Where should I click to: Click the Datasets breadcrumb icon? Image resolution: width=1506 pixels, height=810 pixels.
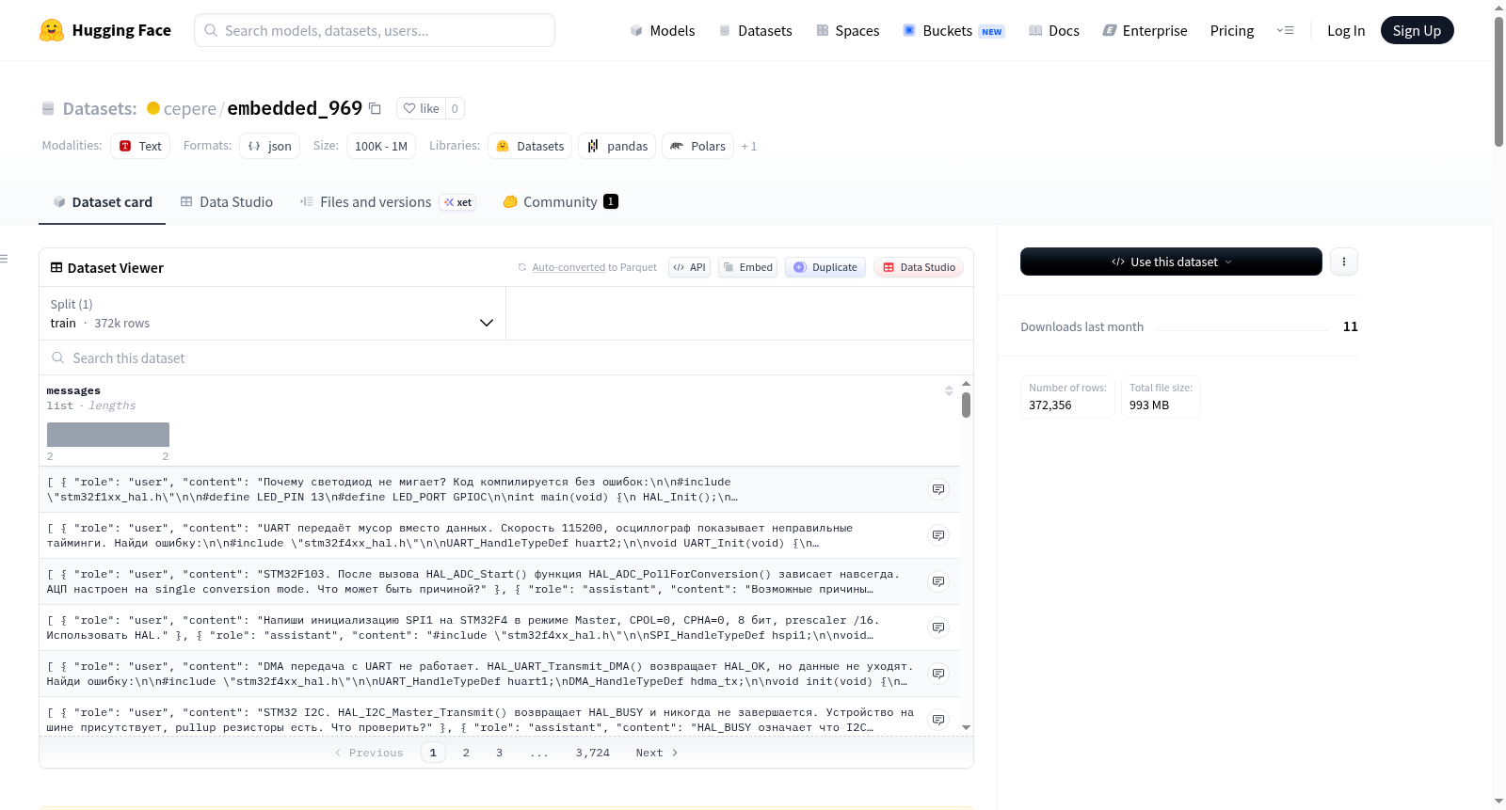point(48,108)
